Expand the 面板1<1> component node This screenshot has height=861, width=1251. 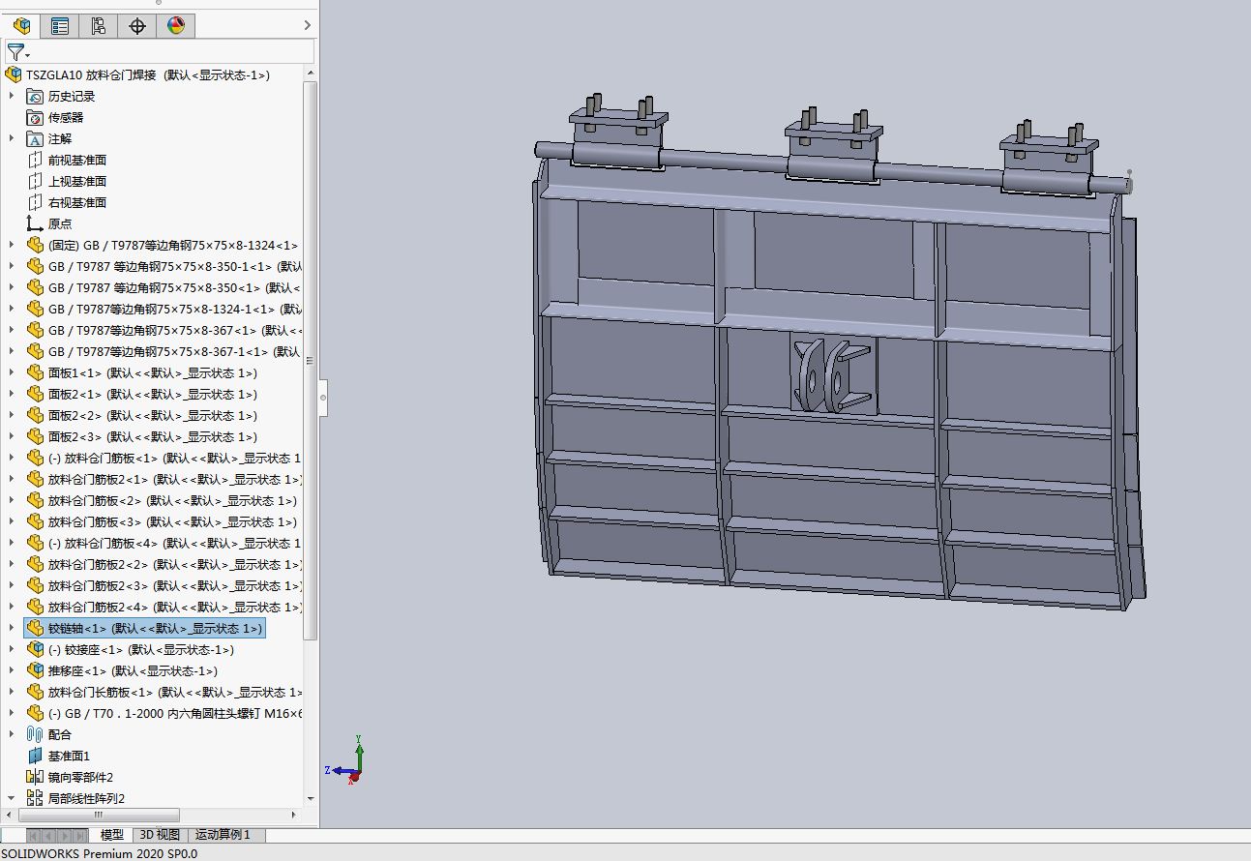[x=12, y=372]
